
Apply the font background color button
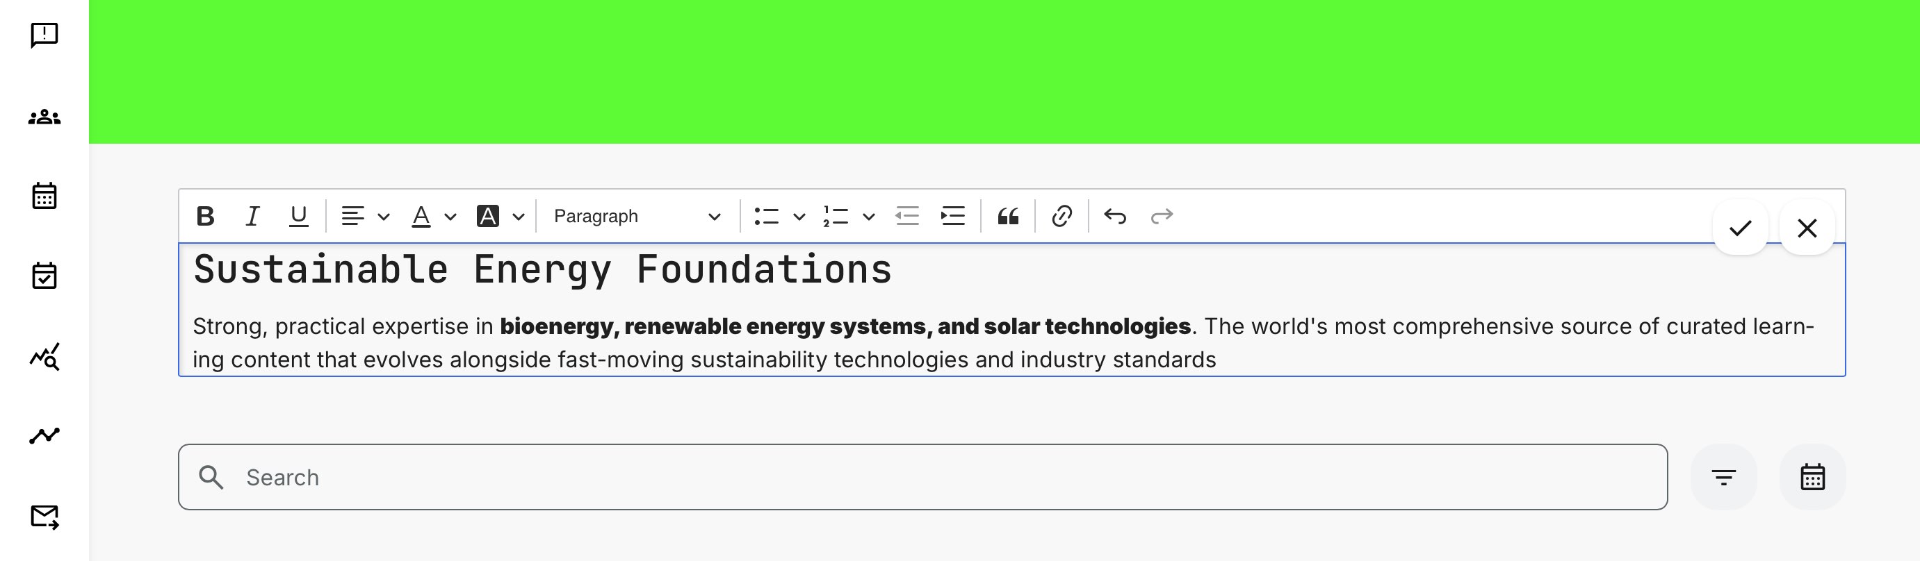487,217
